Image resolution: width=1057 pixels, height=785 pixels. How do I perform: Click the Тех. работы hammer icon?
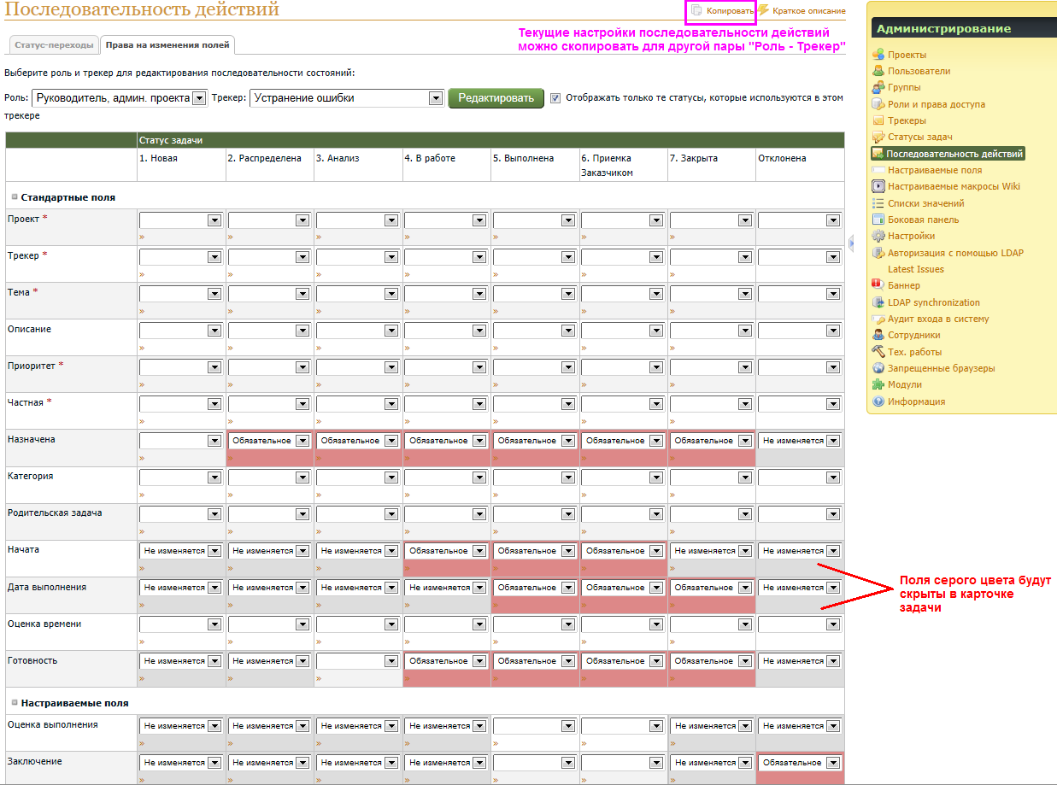878,351
